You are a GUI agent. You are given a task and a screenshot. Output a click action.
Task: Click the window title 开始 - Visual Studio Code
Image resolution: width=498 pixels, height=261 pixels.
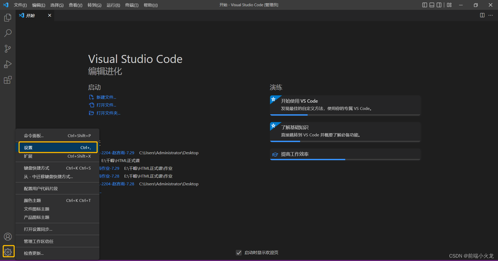[249, 5]
